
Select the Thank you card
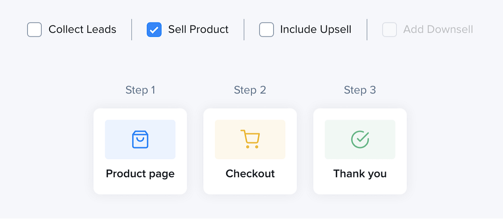click(x=360, y=151)
